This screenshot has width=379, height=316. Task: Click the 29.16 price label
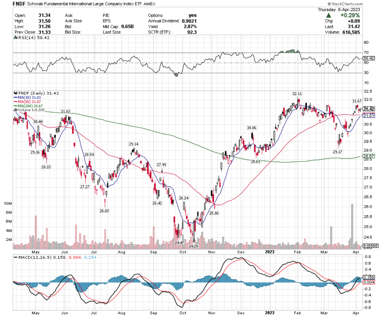(35, 152)
